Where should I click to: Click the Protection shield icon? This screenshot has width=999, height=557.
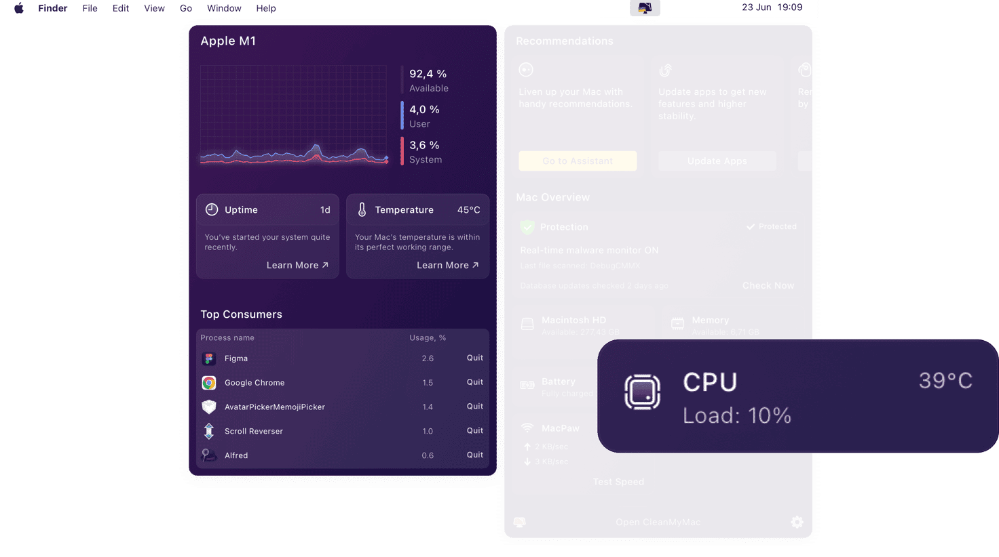527,227
